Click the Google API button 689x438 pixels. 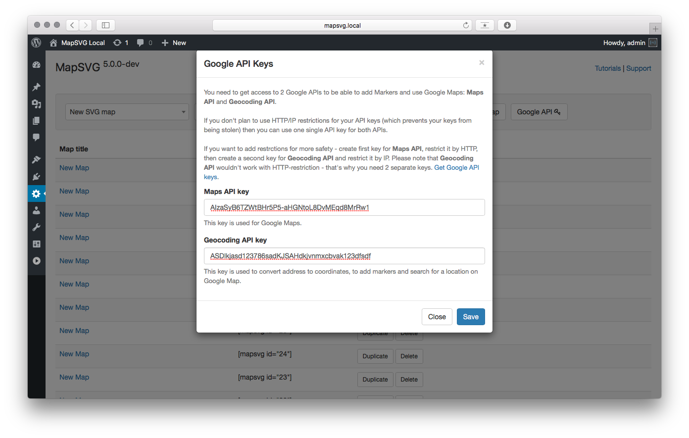[539, 112]
